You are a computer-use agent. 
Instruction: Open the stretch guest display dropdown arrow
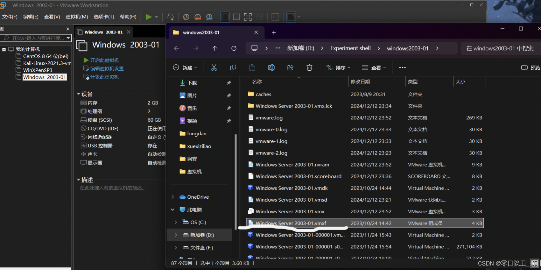click(299, 17)
